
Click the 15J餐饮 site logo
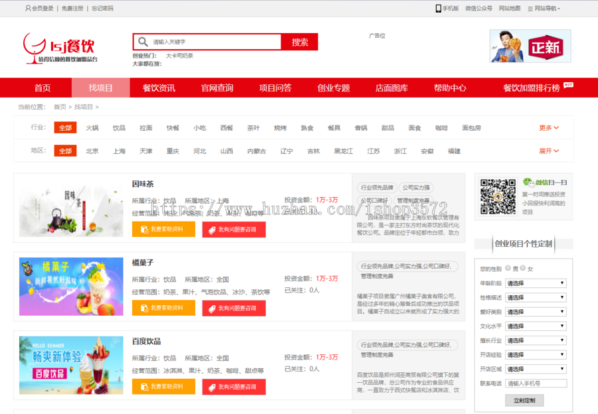60,48
